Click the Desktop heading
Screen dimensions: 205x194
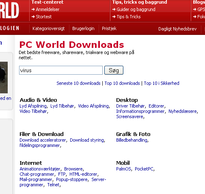(x=127, y=100)
